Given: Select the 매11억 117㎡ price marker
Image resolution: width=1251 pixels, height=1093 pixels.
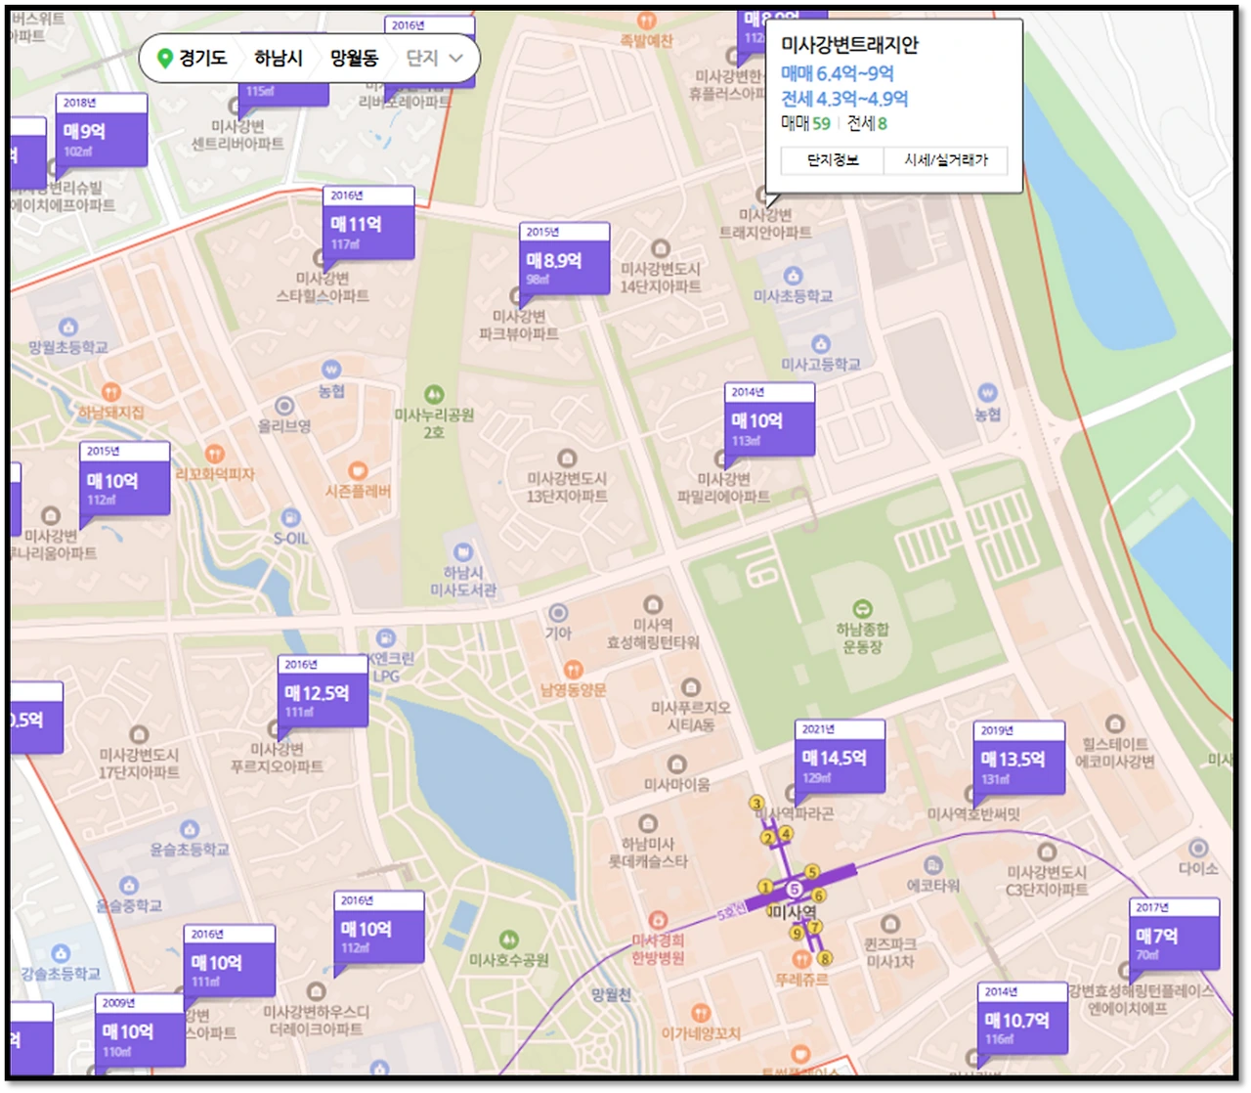Looking at the screenshot, I should point(368,223).
